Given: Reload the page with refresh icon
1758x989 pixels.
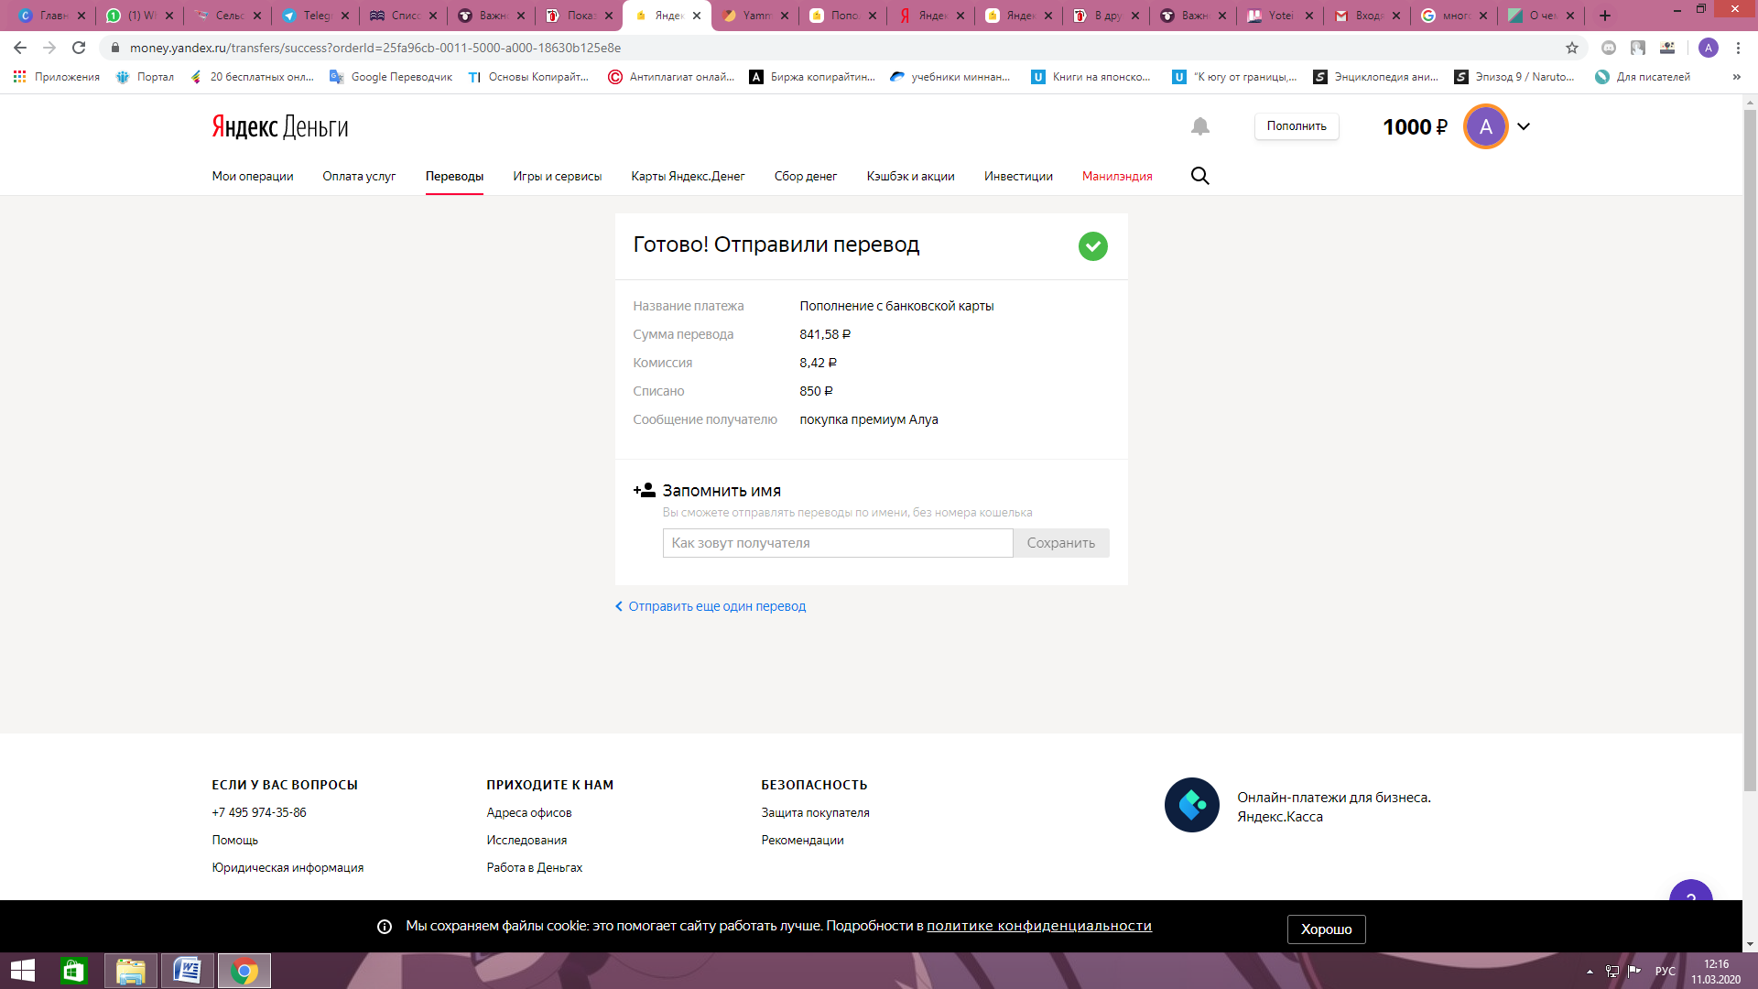Looking at the screenshot, I should point(79,48).
